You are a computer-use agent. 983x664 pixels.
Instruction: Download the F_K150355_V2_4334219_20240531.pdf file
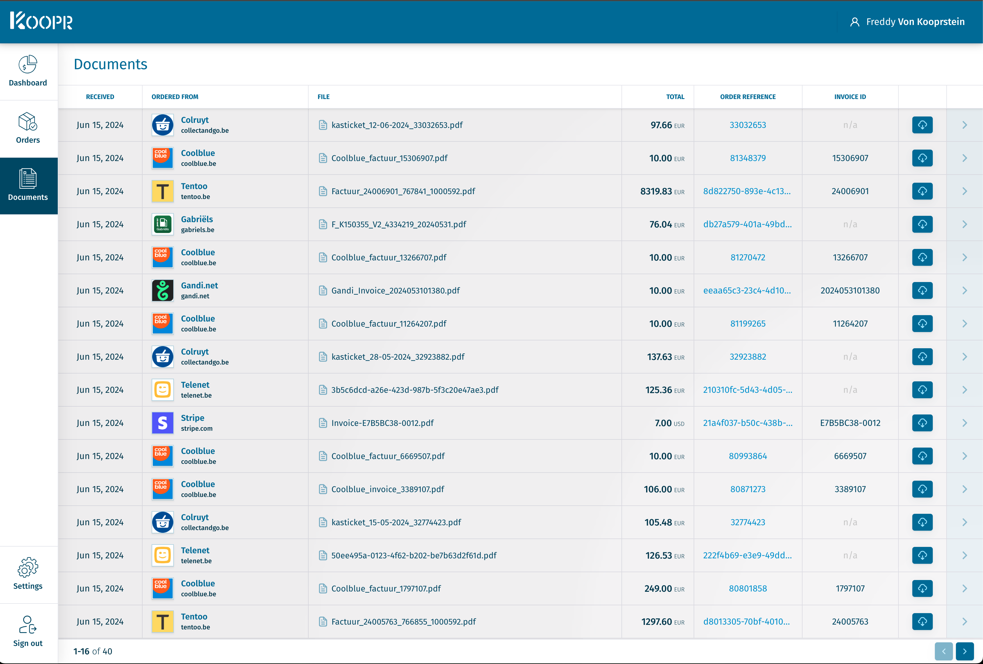(922, 224)
